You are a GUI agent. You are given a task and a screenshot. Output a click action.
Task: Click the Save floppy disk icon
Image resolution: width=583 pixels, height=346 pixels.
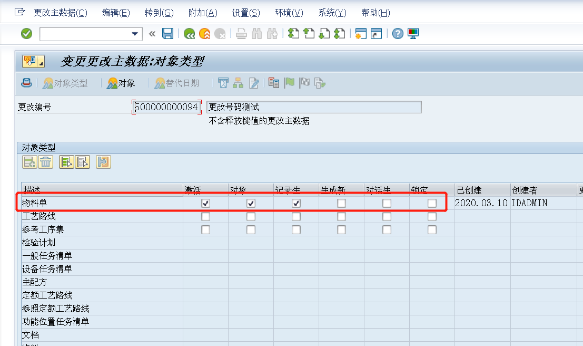(167, 34)
